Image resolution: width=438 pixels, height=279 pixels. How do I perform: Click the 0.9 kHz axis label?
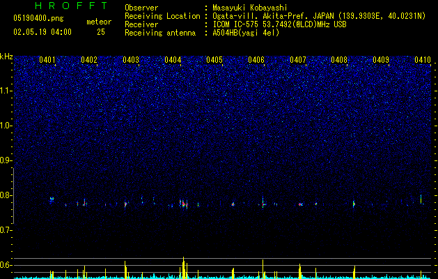(6, 160)
